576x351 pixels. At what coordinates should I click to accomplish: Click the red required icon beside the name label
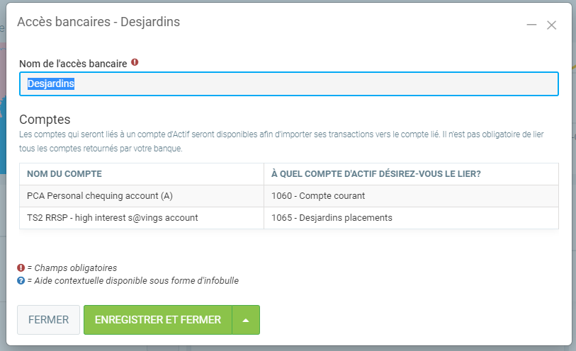tap(135, 62)
